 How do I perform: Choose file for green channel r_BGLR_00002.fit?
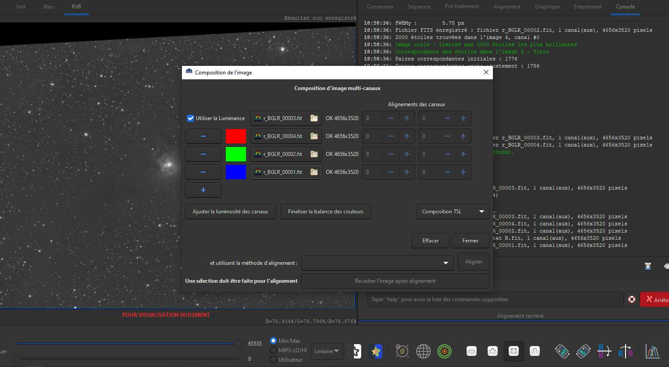[x=286, y=154]
